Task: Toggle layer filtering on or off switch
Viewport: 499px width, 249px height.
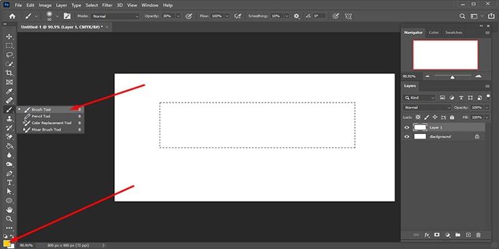Action: coord(488,96)
